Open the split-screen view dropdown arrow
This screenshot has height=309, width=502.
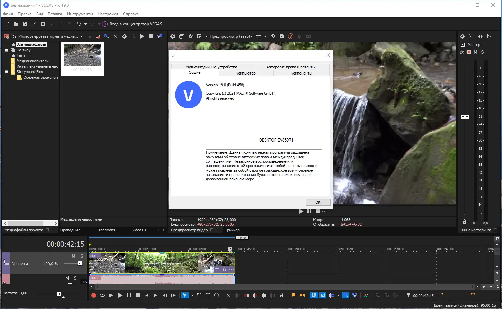click(x=206, y=36)
